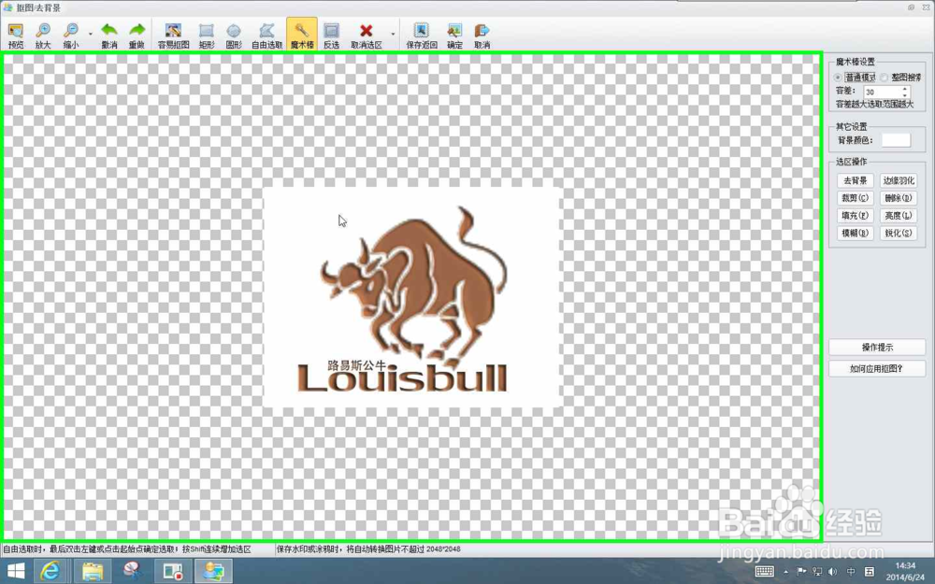The height and width of the screenshot is (584, 935).
Task: Decrease 容差 with the down spinner arrow
Action: tap(904, 94)
